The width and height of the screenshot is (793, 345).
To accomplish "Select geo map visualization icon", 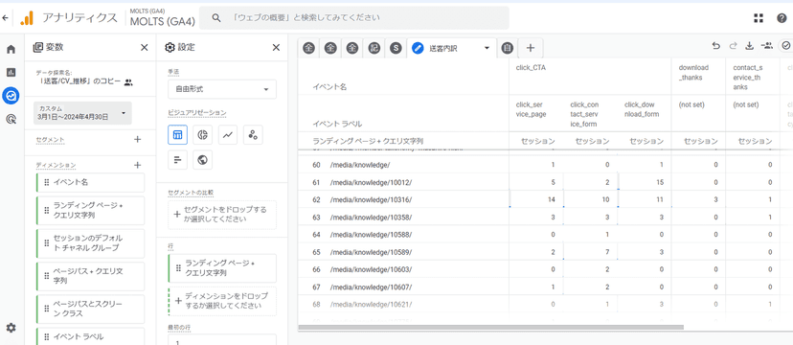I will (203, 160).
